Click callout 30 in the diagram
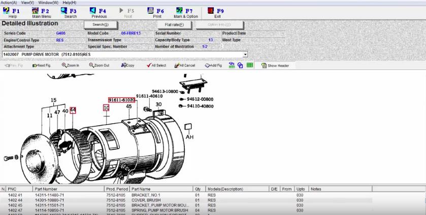 click(x=158, y=104)
